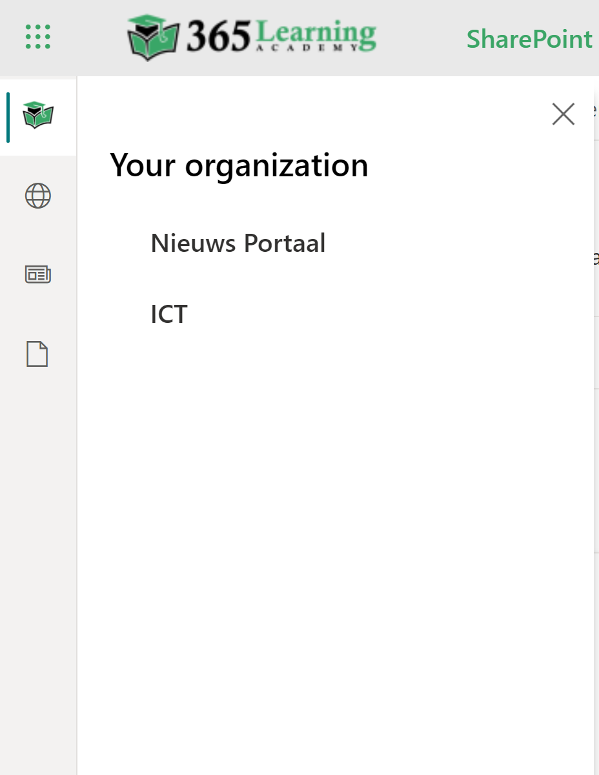Select the organization home icon in app bar
The width and height of the screenshot is (599, 775).
tap(38, 116)
